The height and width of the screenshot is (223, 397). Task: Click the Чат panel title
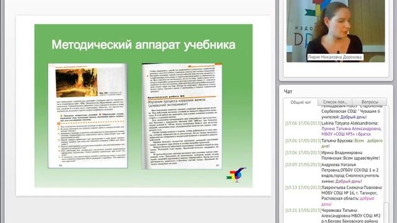pos(288,92)
